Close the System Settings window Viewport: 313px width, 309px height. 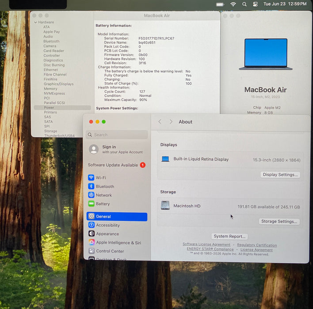click(x=91, y=122)
